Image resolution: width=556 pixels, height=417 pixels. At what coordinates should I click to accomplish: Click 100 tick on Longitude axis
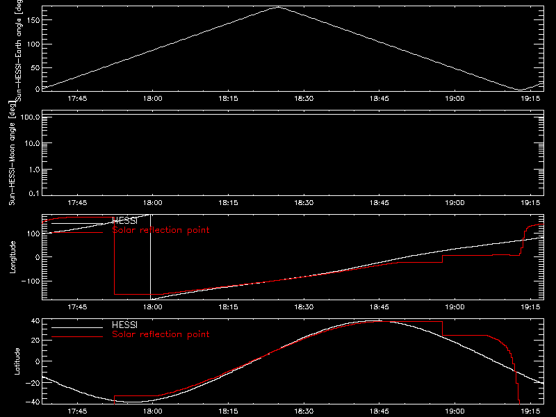point(33,234)
